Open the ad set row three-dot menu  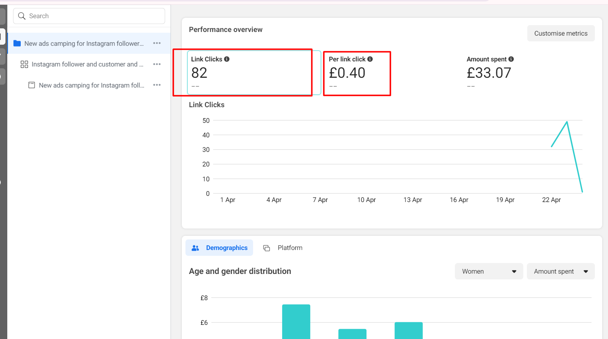click(157, 64)
